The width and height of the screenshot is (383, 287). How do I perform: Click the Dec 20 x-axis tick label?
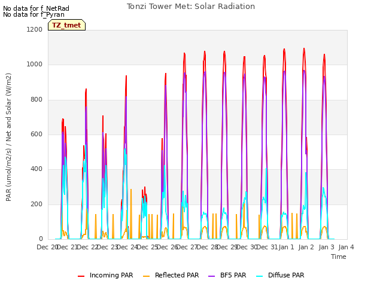(x=47, y=247)
